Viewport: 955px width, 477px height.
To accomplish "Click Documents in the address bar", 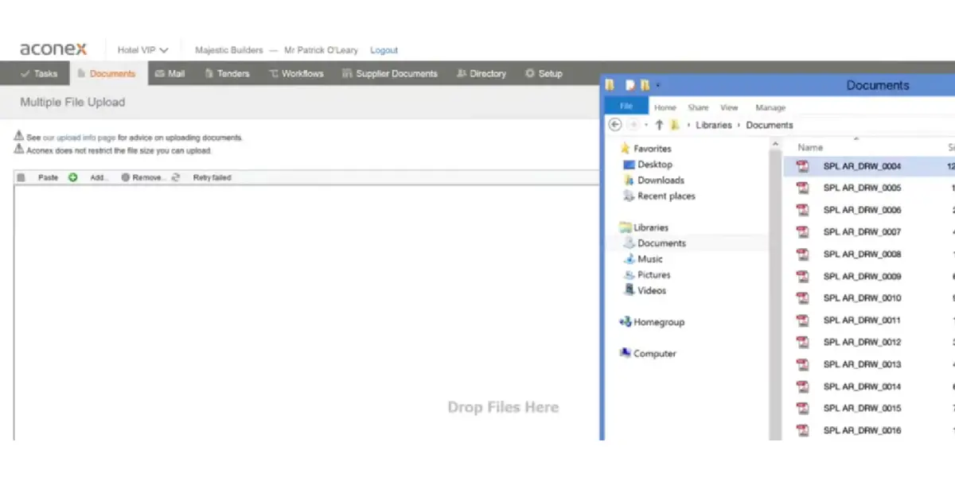I will tap(770, 125).
